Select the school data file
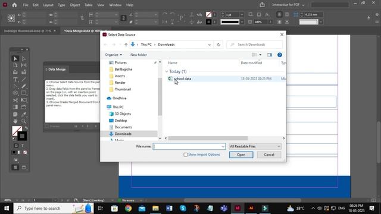Viewport: 381px width, 214px height. pyautogui.click(x=182, y=78)
